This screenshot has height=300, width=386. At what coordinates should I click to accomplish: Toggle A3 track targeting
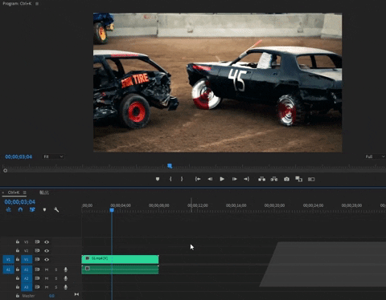pos(27,287)
